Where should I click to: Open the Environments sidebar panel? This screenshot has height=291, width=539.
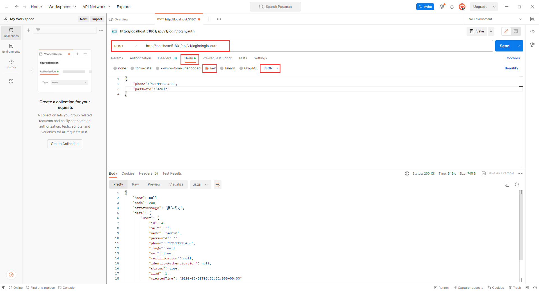point(11,48)
